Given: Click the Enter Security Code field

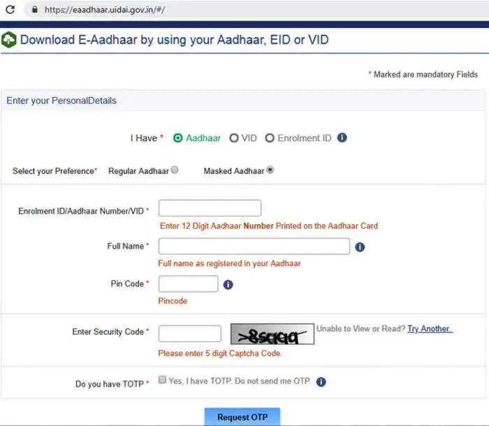Looking at the screenshot, I should [189, 334].
